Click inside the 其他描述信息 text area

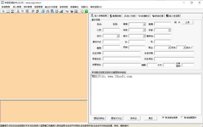coord(146,94)
